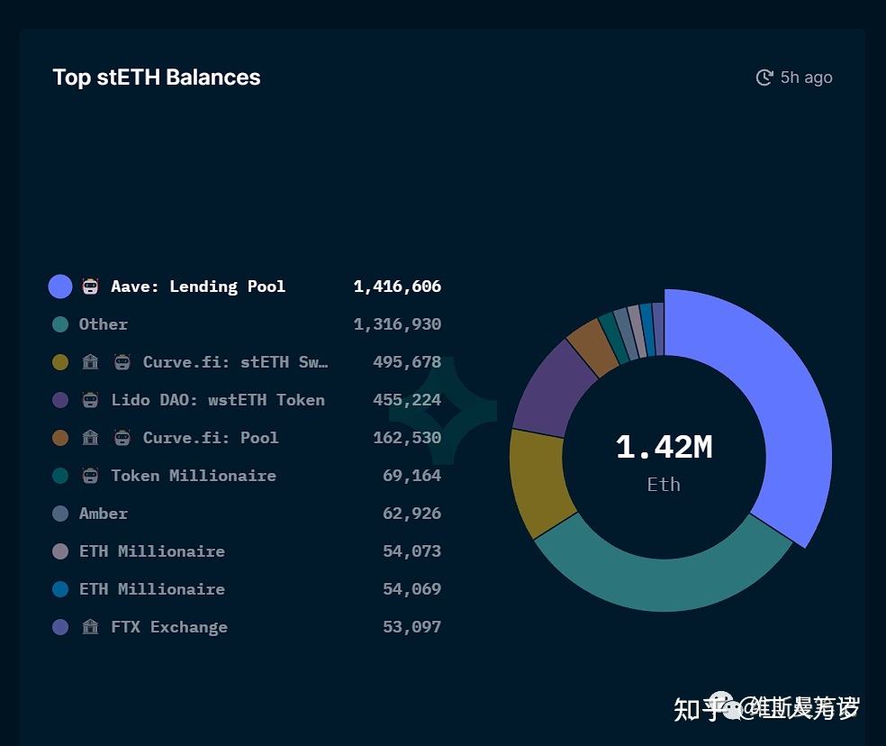Click the robot icon beside Token Millionaire
Image resolution: width=886 pixels, height=746 pixels.
(x=90, y=476)
